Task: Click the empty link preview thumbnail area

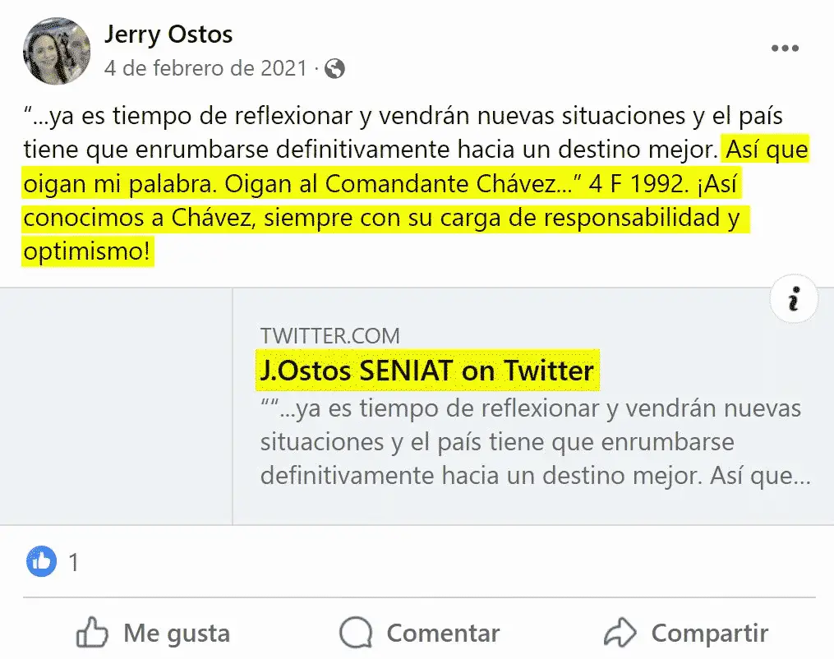Action: click(117, 406)
